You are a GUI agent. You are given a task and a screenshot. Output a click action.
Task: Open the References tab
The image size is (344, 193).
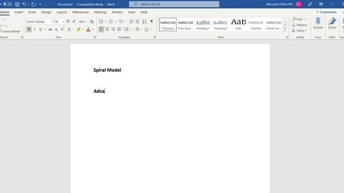tap(81, 12)
